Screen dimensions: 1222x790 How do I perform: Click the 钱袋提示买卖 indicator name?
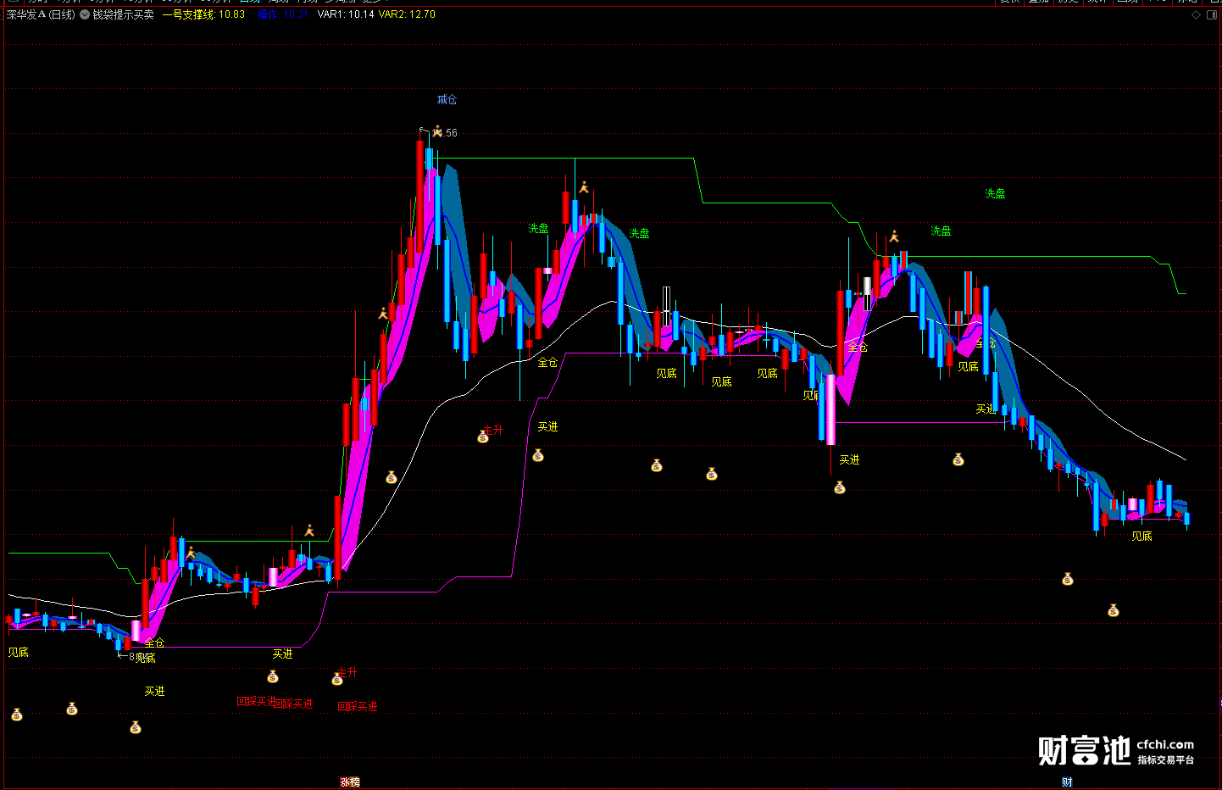(x=123, y=14)
